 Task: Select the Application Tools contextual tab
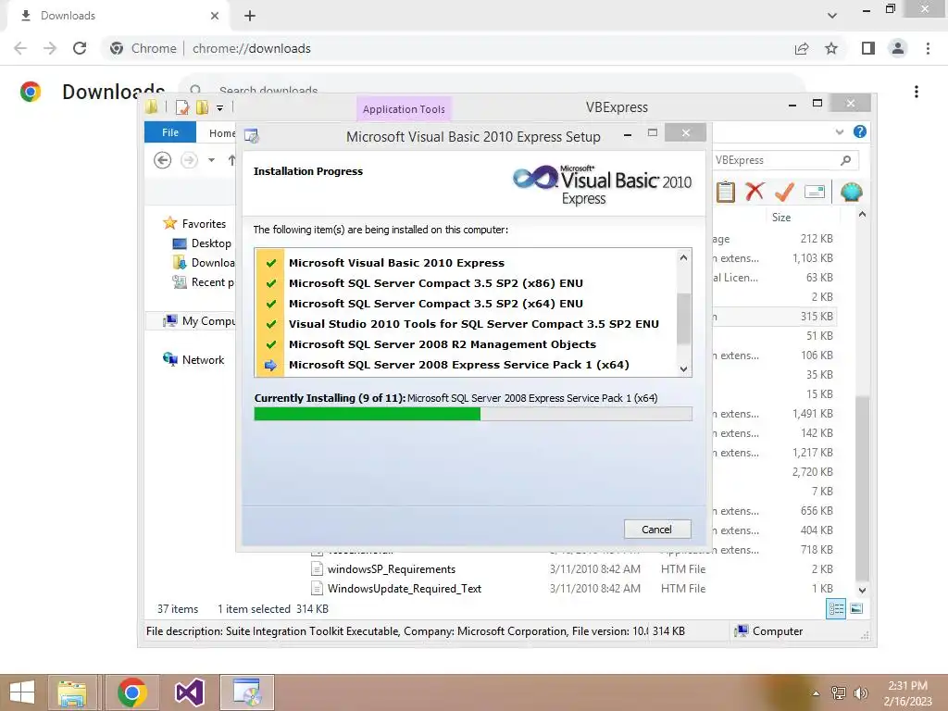tap(404, 109)
